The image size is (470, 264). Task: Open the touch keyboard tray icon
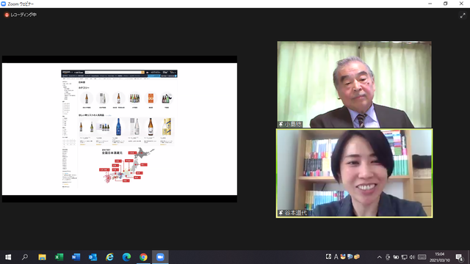422,257
